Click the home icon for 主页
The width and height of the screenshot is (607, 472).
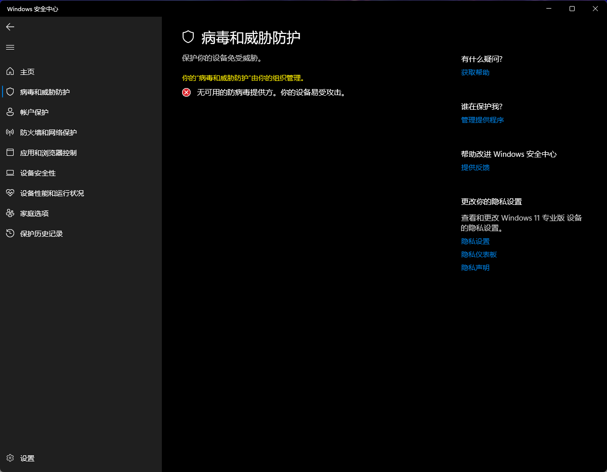click(10, 72)
